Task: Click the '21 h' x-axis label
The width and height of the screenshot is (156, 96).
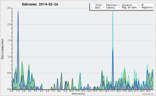Action: click(136, 91)
